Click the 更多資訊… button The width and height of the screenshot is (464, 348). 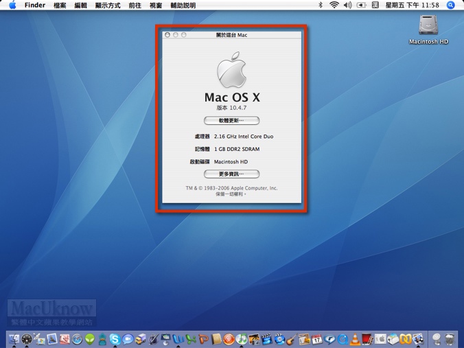pyautogui.click(x=231, y=174)
